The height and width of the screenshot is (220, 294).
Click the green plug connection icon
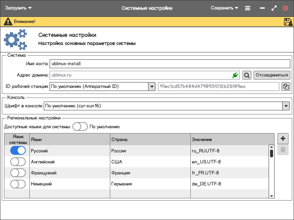tap(235, 75)
